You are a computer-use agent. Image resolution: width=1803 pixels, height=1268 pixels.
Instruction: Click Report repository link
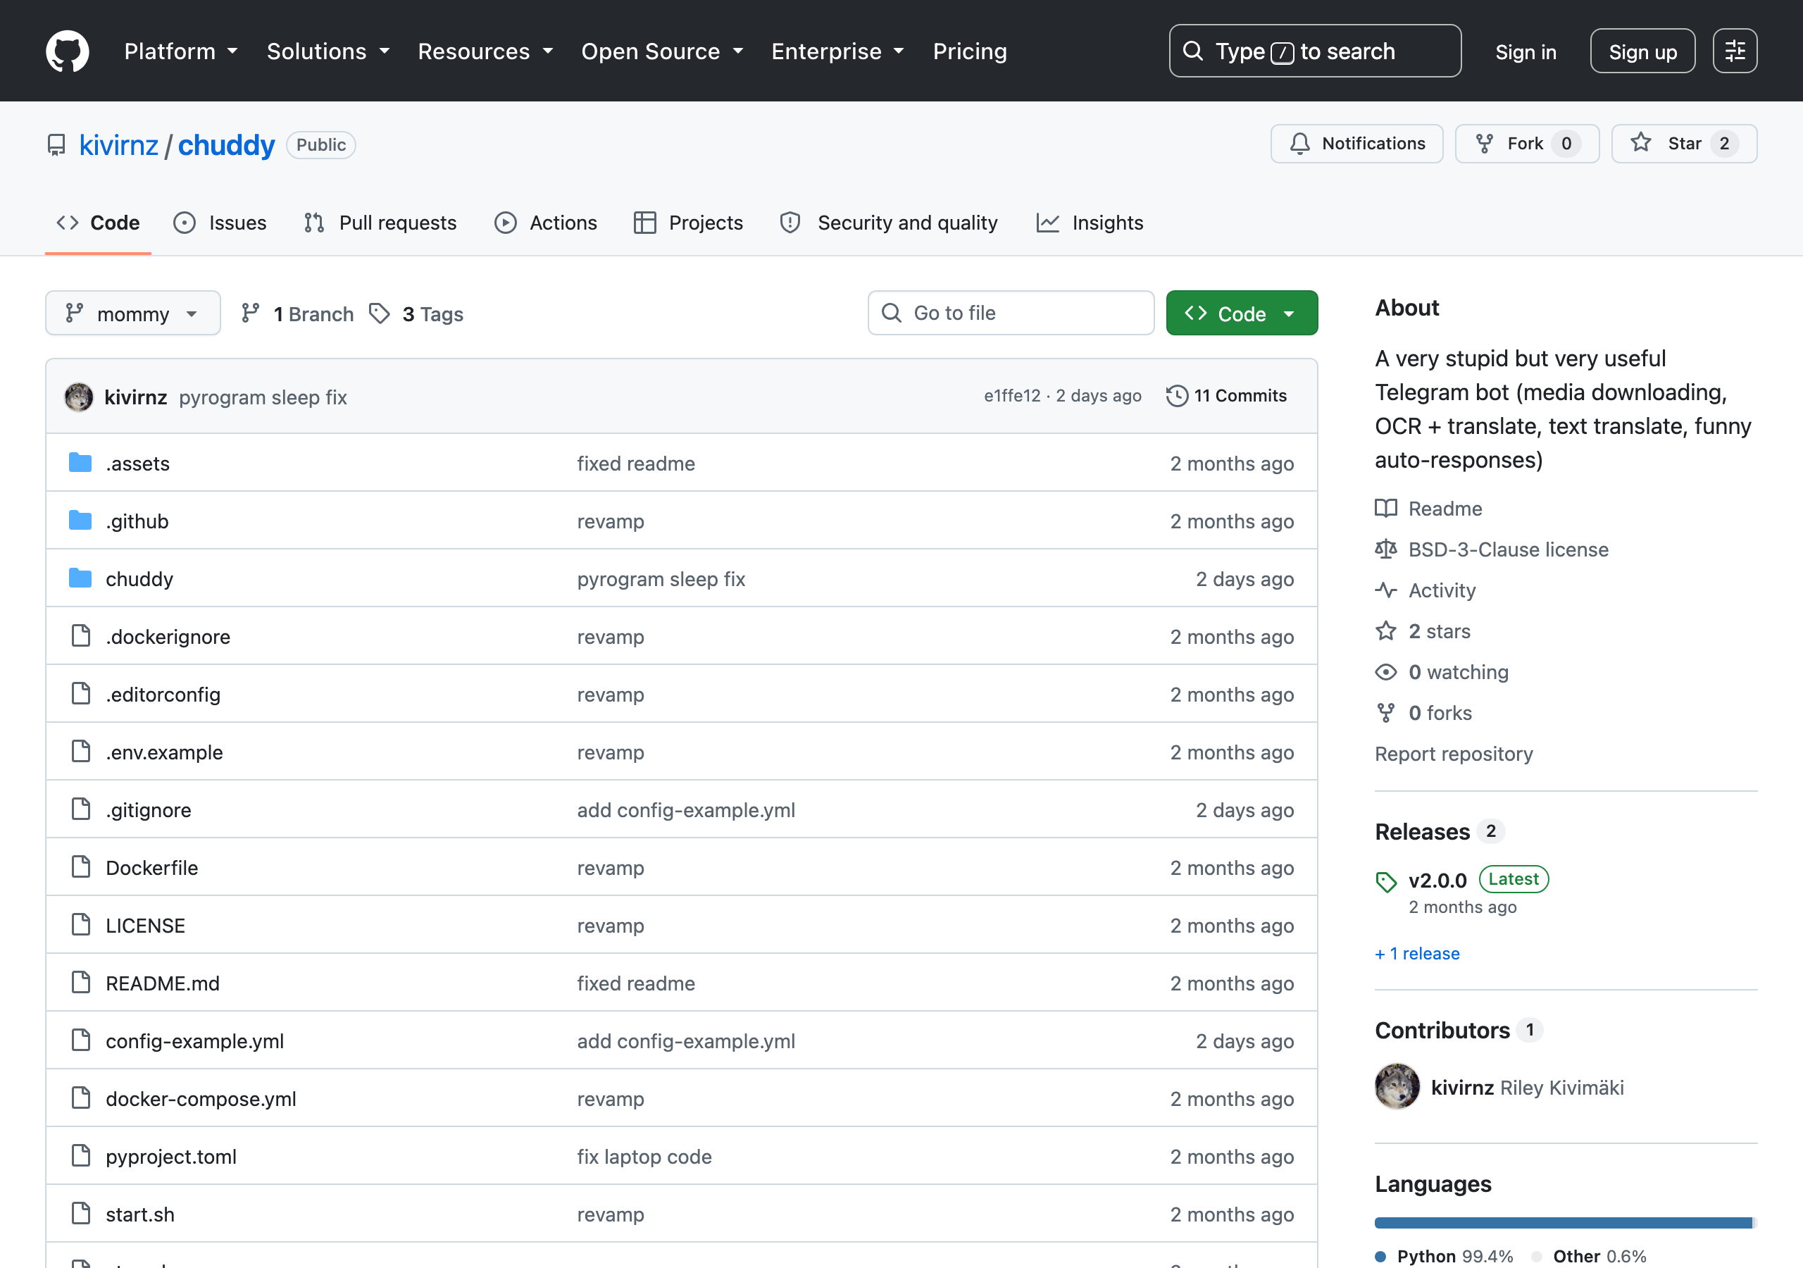tap(1453, 754)
